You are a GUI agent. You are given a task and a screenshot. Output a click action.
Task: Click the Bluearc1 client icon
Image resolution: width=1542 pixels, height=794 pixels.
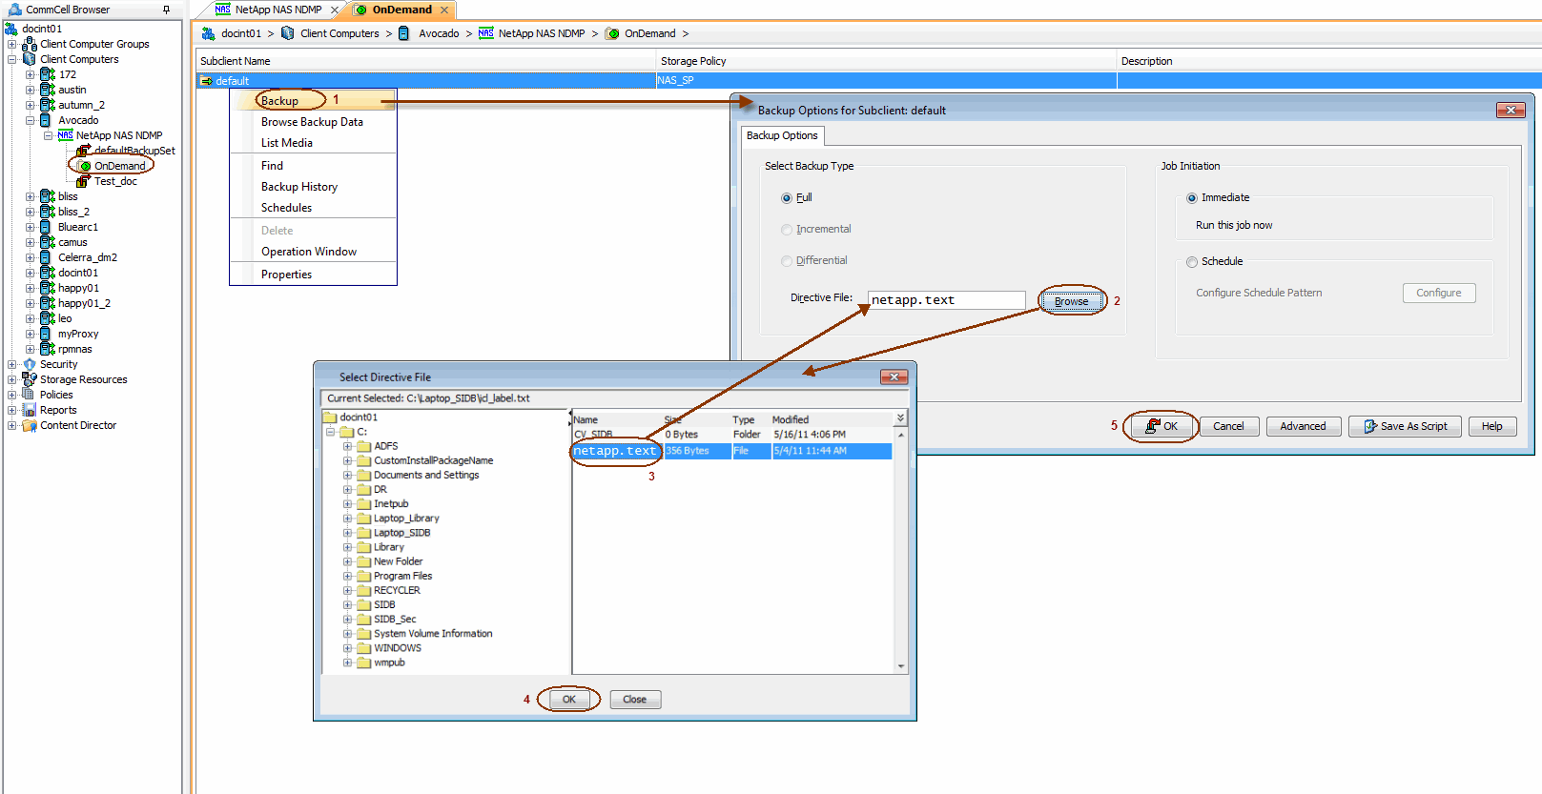(x=46, y=227)
